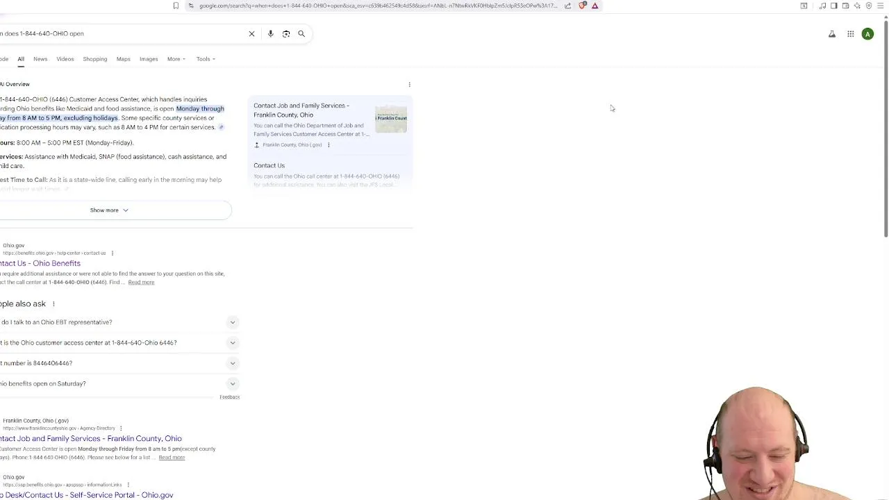Toggle sidebar panel icon in toolbar
The image size is (889, 500).
pos(834,6)
